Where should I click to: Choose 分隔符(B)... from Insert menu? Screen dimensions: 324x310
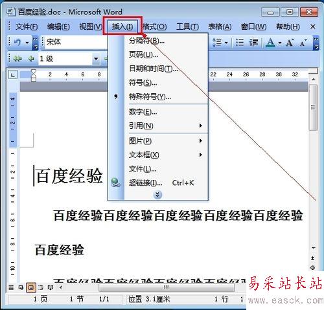[158, 41]
